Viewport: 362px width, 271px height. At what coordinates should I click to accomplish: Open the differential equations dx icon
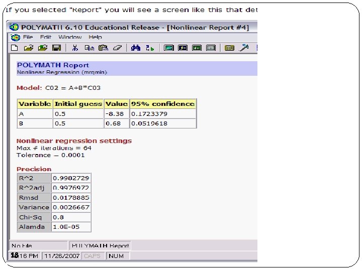click(197, 48)
